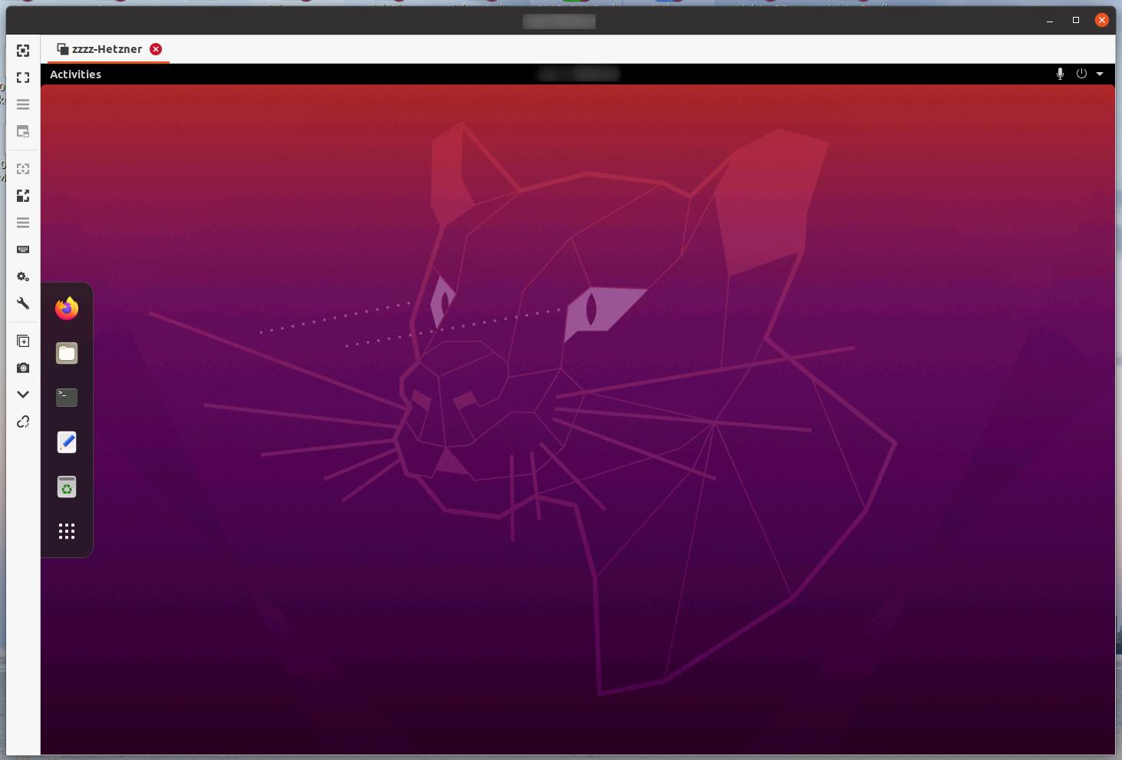Open scaling options menu under scaled mode
Image resolution: width=1122 pixels, height=760 pixels.
click(x=23, y=223)
